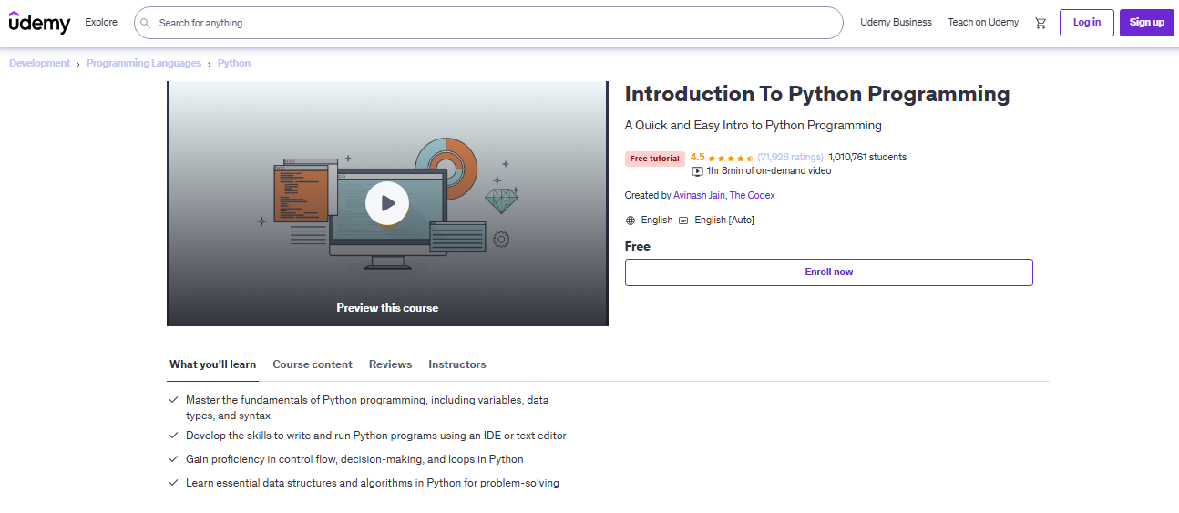Click the Enroll now button

point(829,272)
